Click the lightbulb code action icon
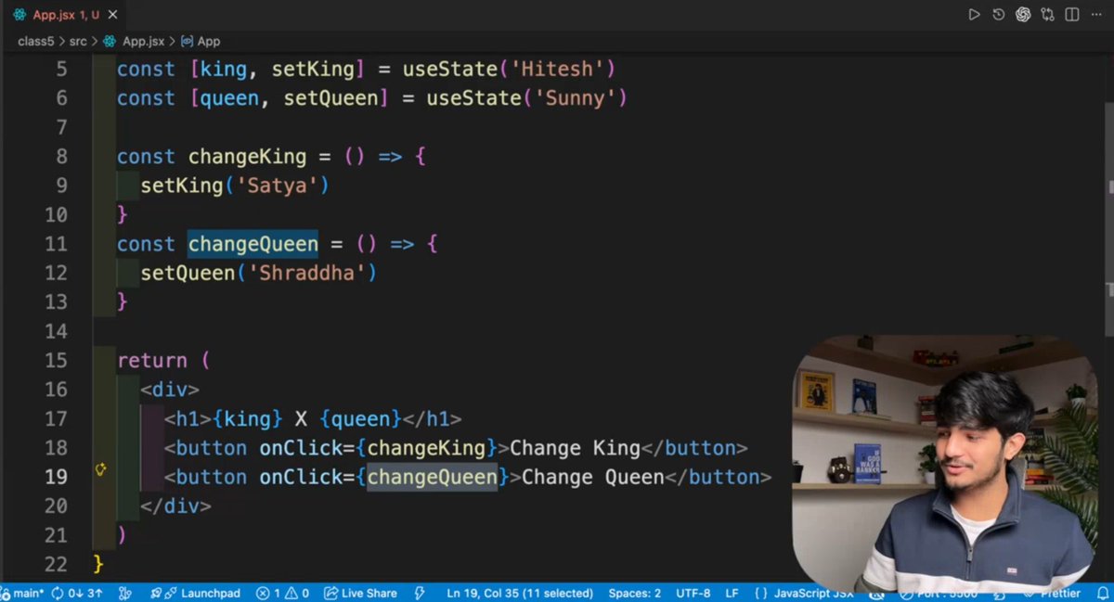 click(101, 470)
